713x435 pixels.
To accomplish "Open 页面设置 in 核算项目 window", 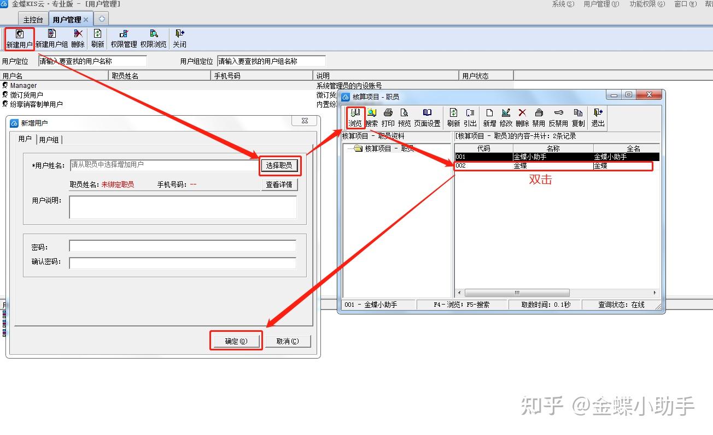I will (427, 117).
